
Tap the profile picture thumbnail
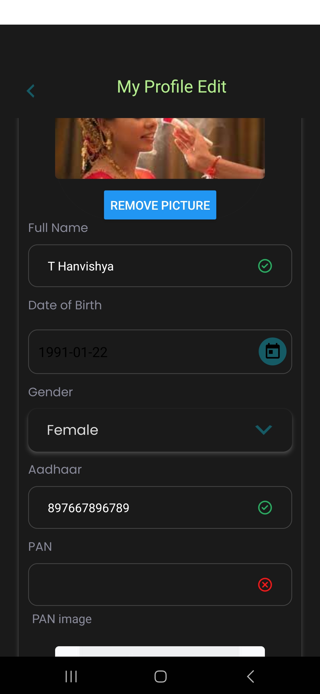pyautogui.click(x=160, y=148)
